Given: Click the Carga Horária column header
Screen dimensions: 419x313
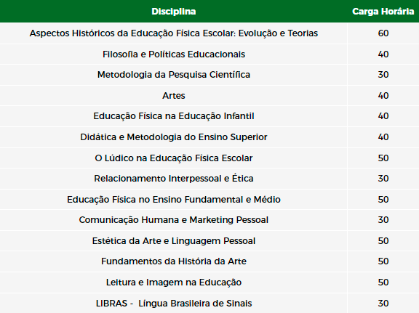Looking at the screenshot, I should point(383,12).
